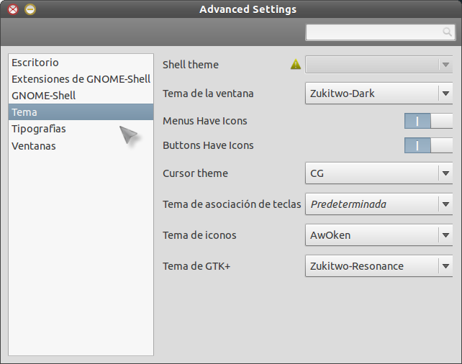Click the search input field

[x=373, y=32]
